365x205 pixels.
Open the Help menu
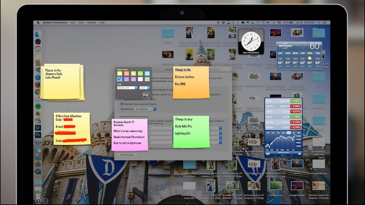pyautogui.click(x=102, y=22)
